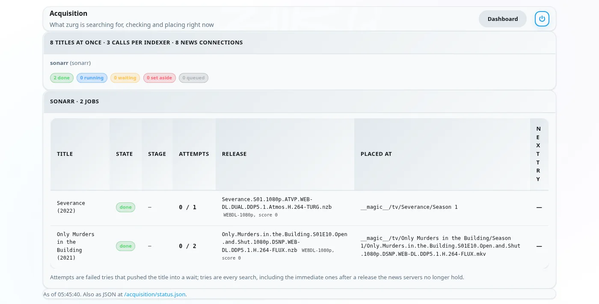Click the '0 queued' status badge
Image resolution: width=599 pixels, height=304 pixels.
[x=194, y=78]
